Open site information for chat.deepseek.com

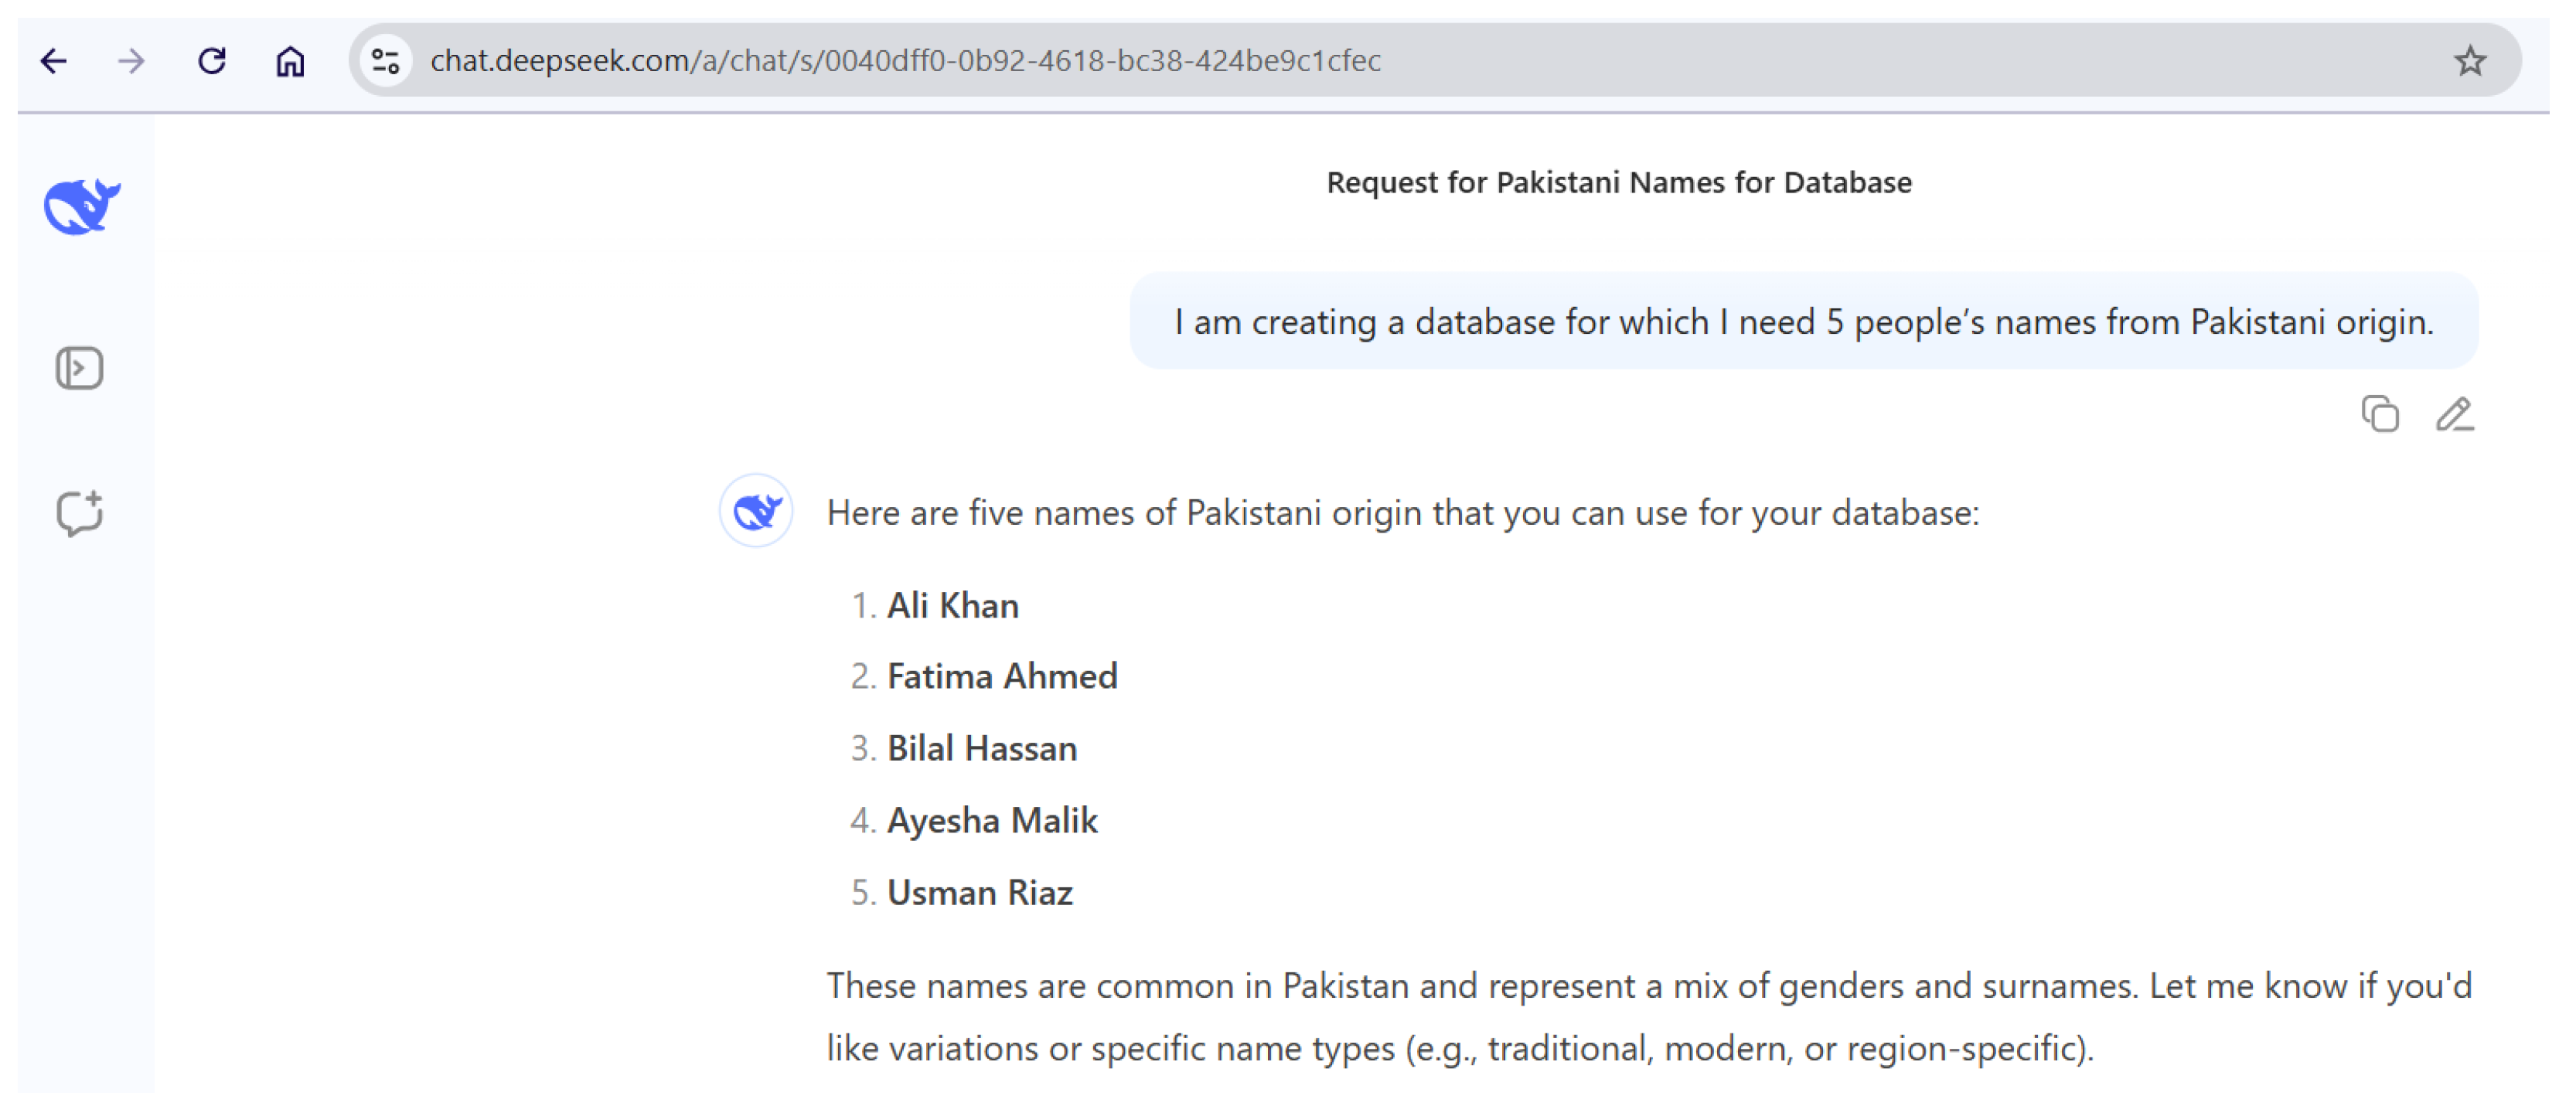[x=386, y=61]
